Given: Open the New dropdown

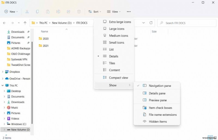Looking at the screenshot, I should click(x=11, y=12).
